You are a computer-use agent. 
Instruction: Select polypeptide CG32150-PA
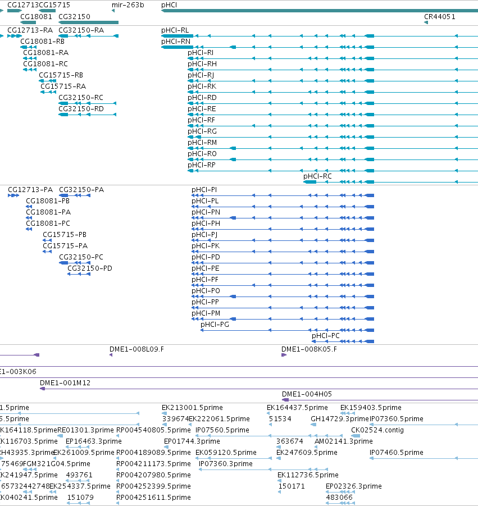point(81,190)
